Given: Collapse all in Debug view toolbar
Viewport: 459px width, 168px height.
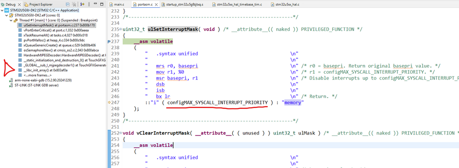Looking at the screenshot, I should tap(68, 5).
